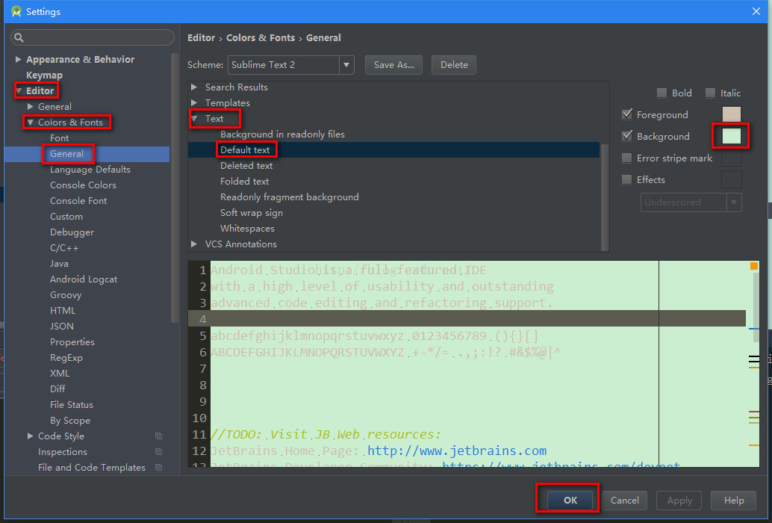The width and height of the screenshot is (772, 523).
Task: Open HTML color settings
Action: coord(63,310)
